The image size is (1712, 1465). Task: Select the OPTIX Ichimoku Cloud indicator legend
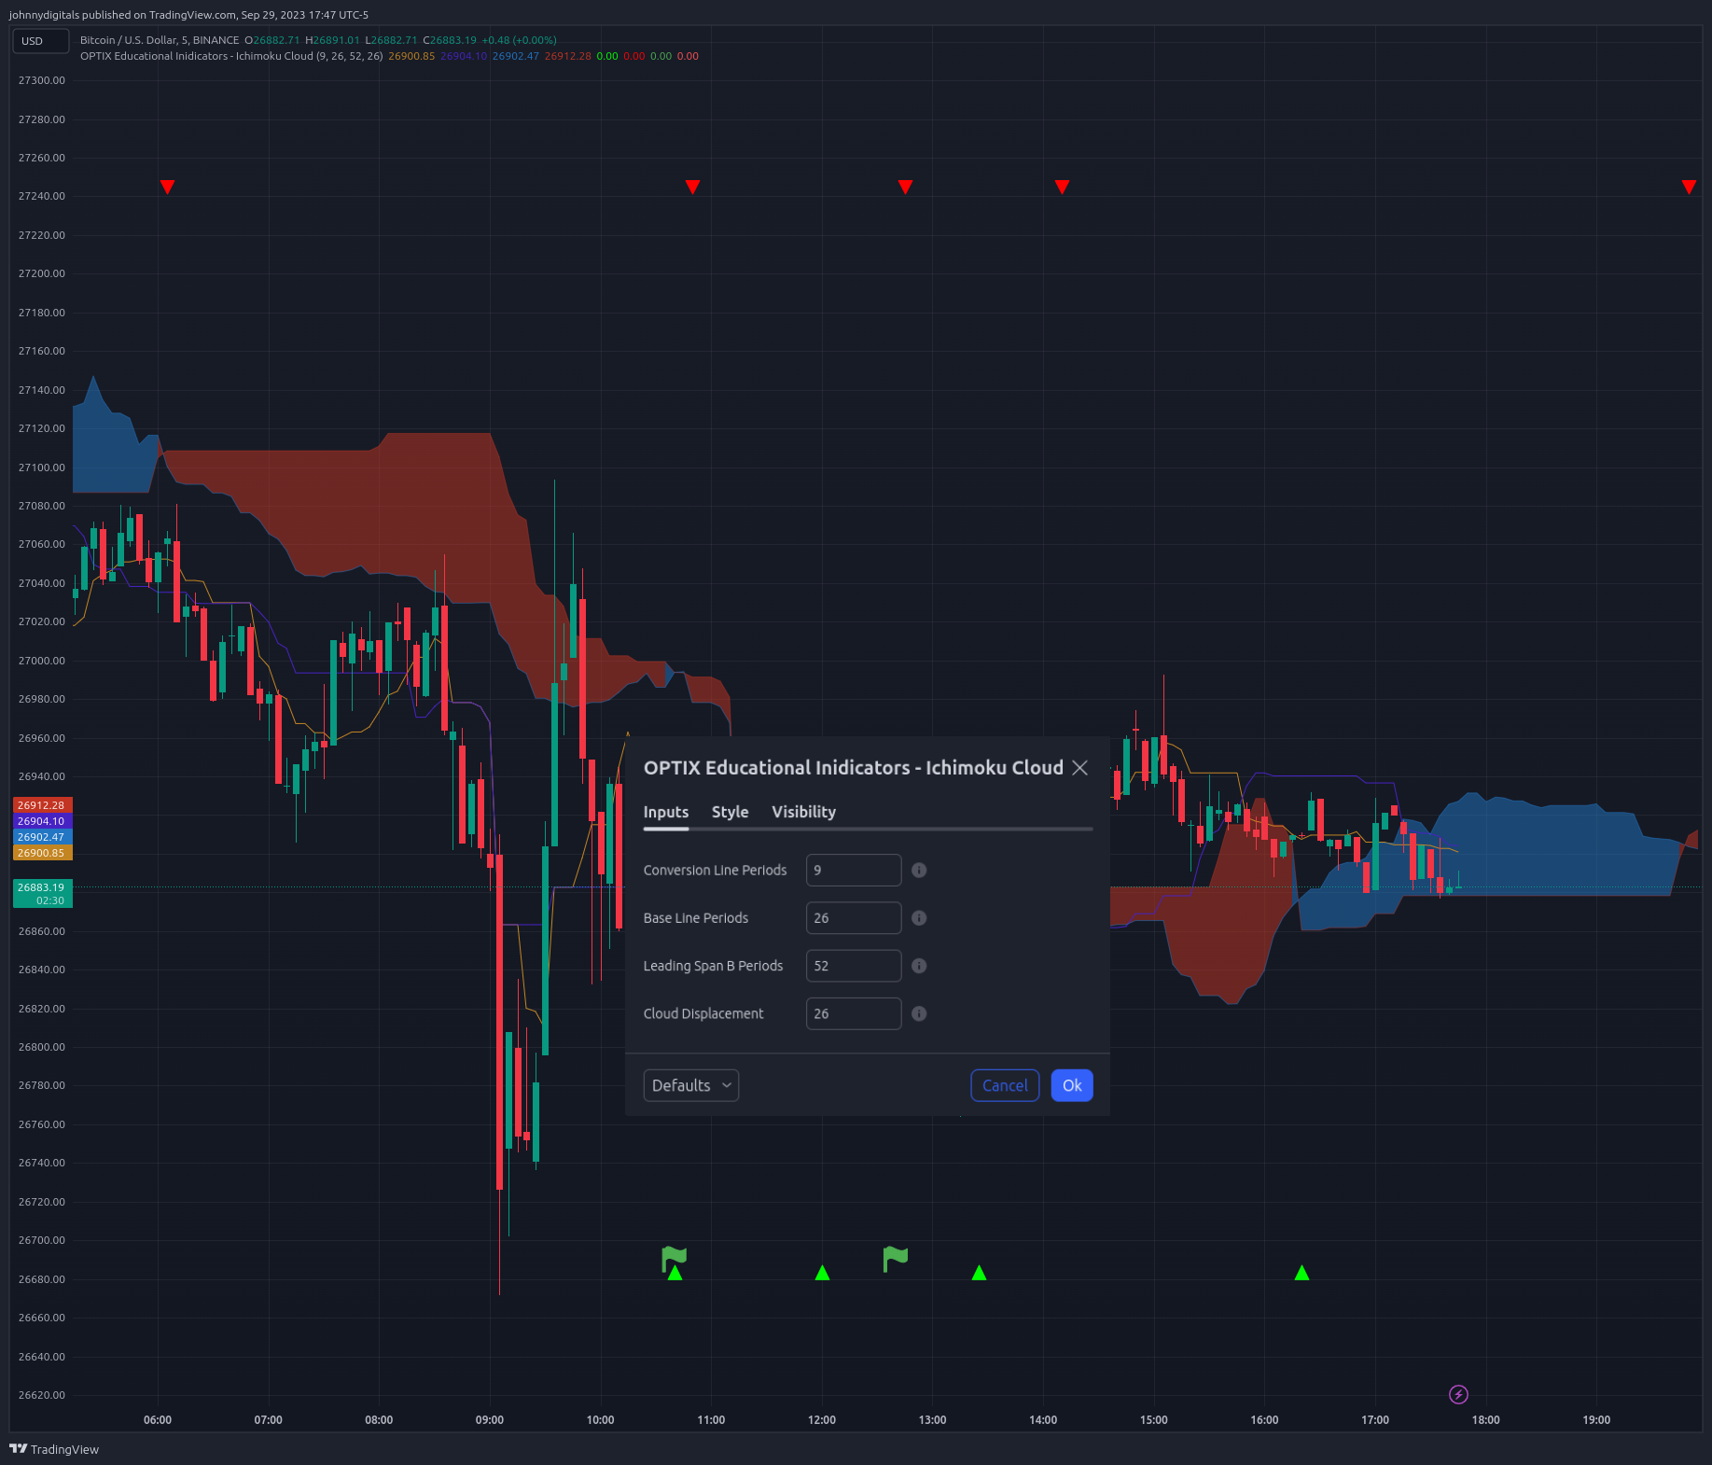point(231,56)
